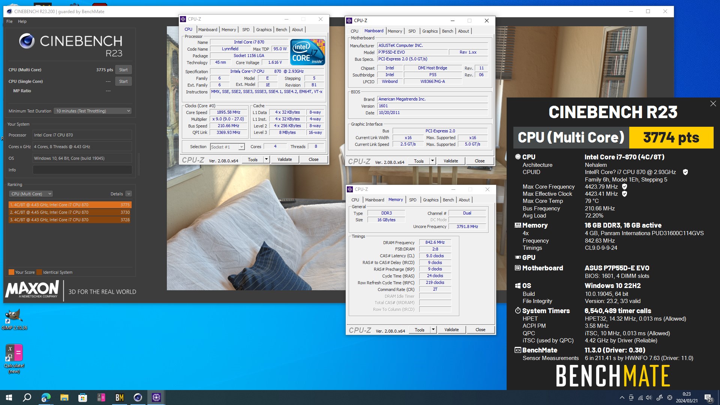Screen dimensions: 720x405
Task: Open the SPD tab in CPU-Z Mainboard window
Action: (412, 31)
